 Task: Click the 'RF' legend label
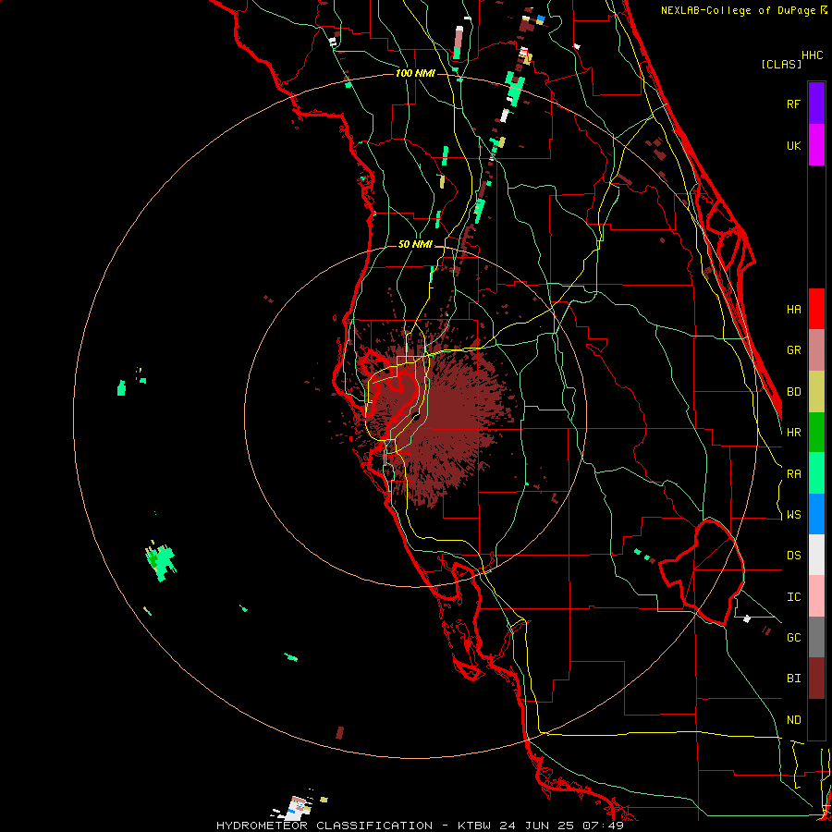pyautogui.click(x=793, y=104)
